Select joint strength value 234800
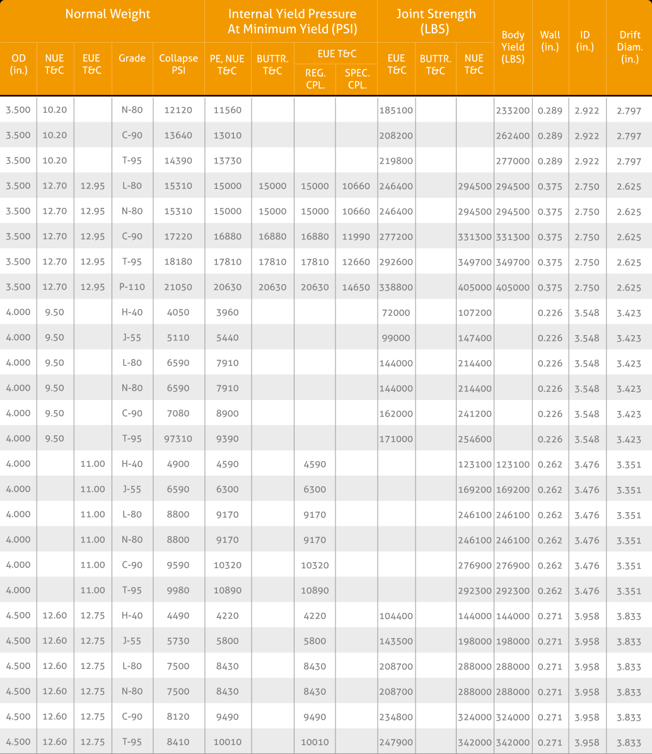Image resolution: width=652 pixels, height=754 pixels. pos(396,717)
